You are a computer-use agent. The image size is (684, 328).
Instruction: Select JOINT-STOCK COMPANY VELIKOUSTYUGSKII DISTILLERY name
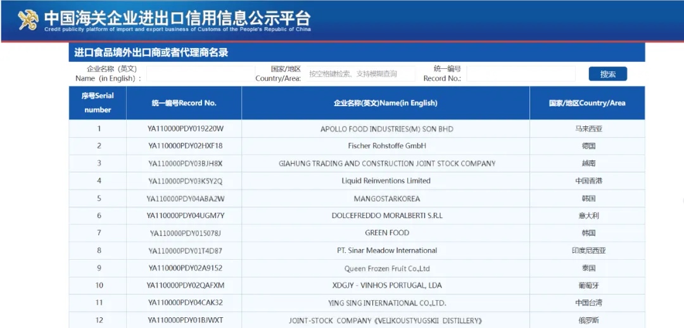(x=386, y=320)
